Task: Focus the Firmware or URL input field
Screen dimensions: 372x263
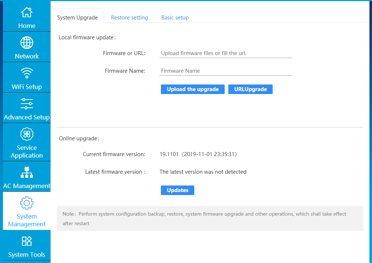Action: (226, 53)
